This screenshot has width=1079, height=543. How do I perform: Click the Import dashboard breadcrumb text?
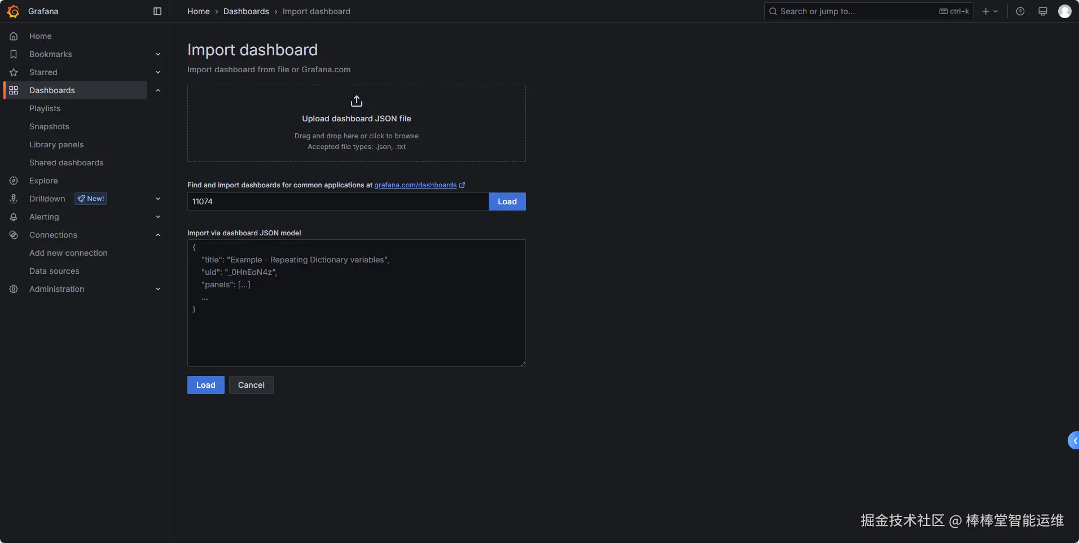317,11
